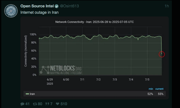180x108 pixels.
Task: Click the 7/1 date axis label
Action: click(x=82, y=80)
